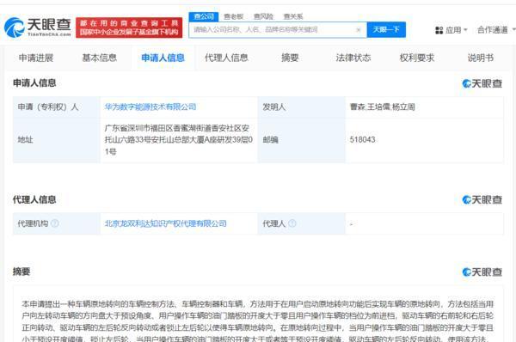
Task: Select the 查公司 search tab
Action: 204,16
